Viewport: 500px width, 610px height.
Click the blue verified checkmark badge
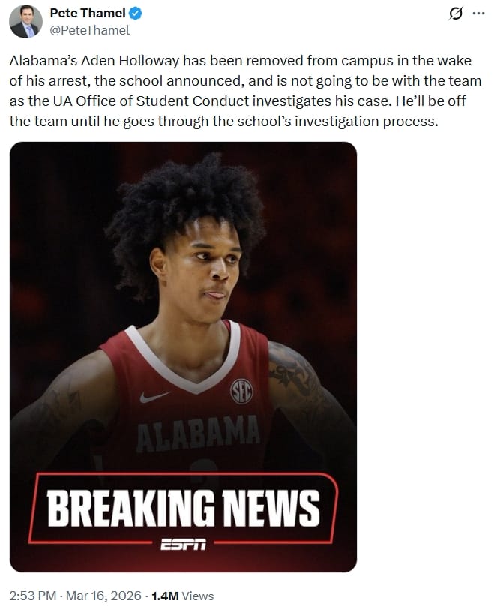135,14
